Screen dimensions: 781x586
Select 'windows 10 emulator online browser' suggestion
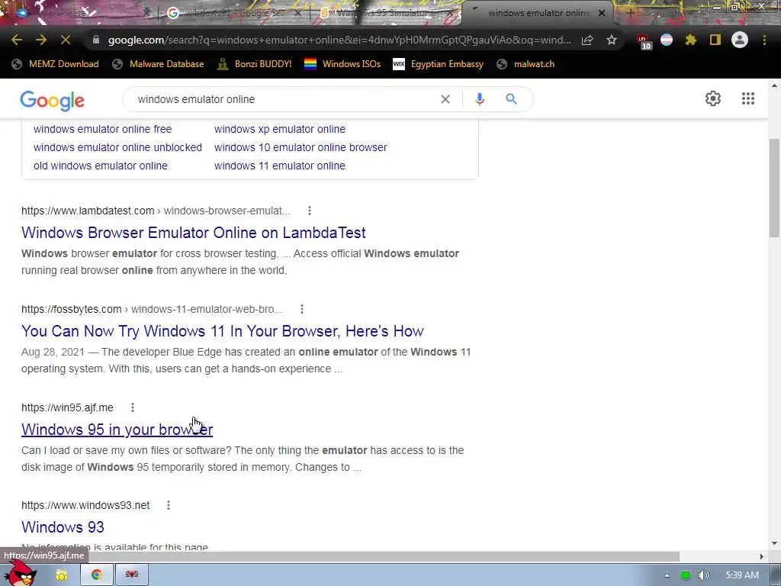coord(301,147)
